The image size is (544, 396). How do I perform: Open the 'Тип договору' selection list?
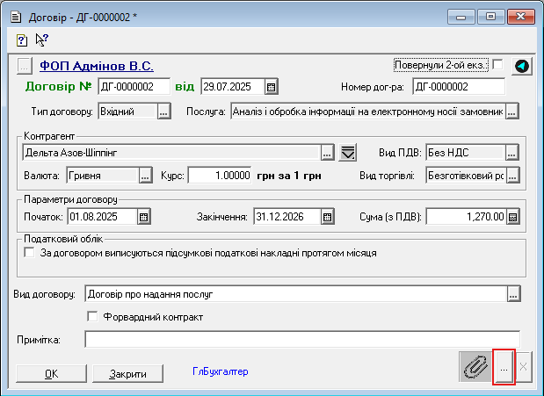pyautogui.click(x=163, y=112)
